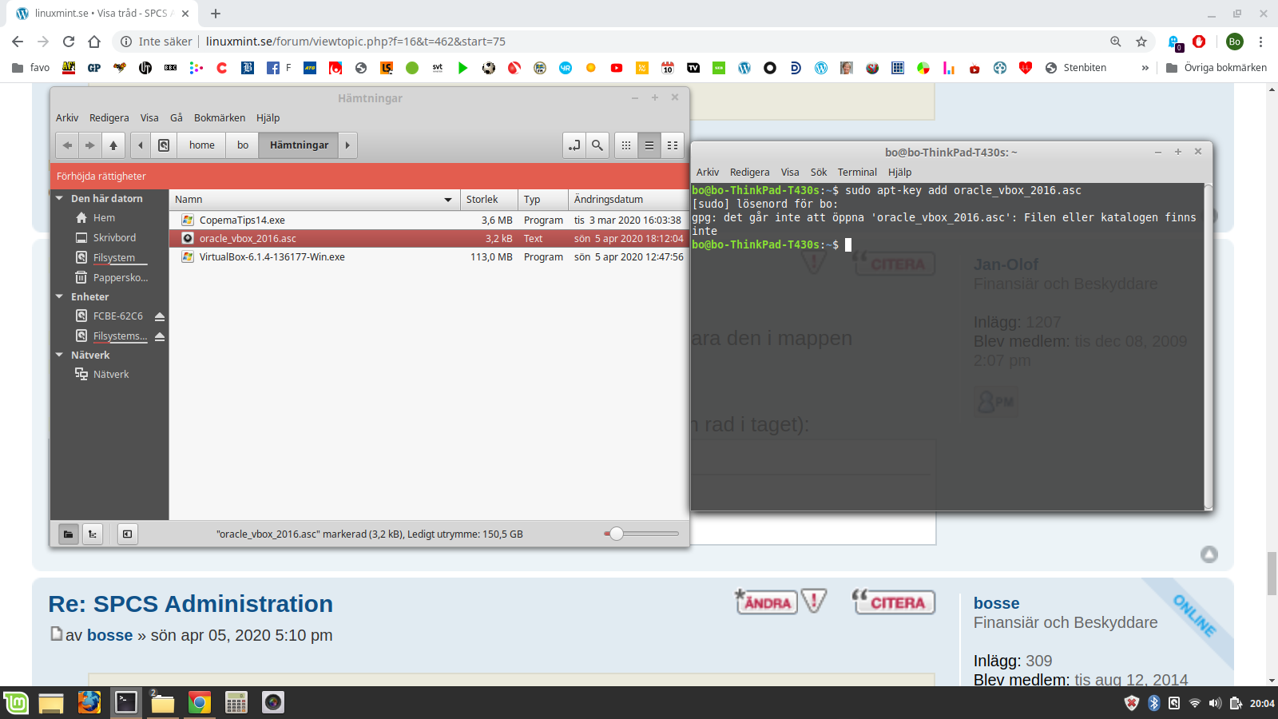
Task: Bookmark this page with the star icon
Action: (1141, 42)
